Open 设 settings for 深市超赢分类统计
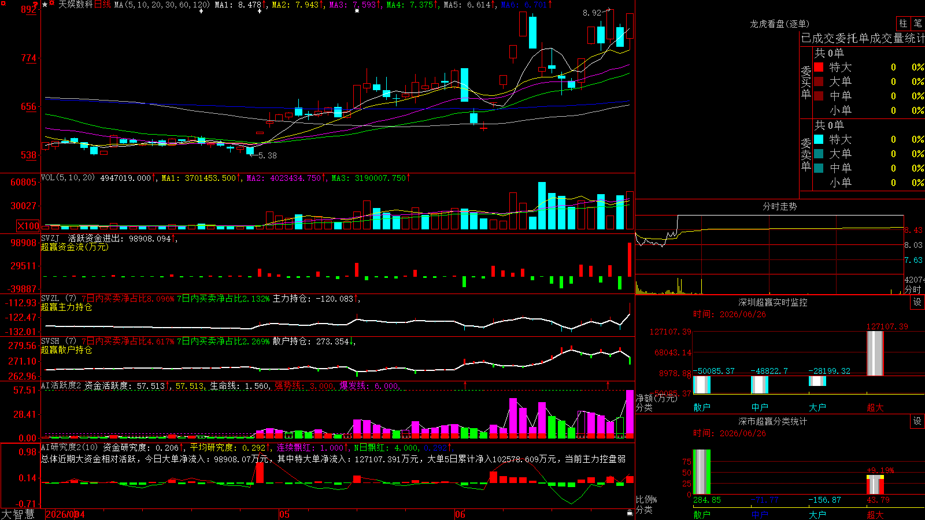The image size is (925, 520). coord(917,421)
